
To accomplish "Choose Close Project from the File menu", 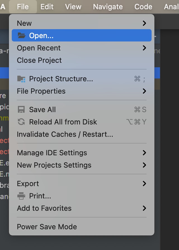I will click(x=82, y=60).
